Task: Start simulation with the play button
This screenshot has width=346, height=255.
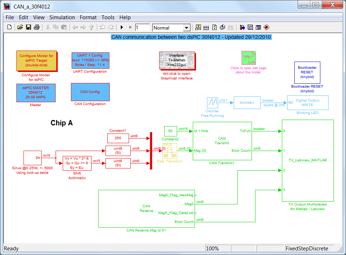Action: 122,27
